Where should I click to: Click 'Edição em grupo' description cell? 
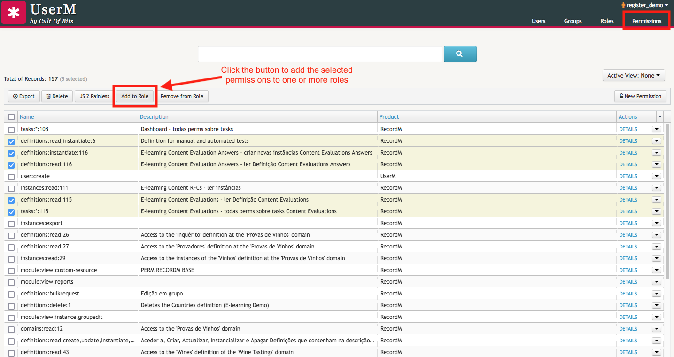point(258,294)
